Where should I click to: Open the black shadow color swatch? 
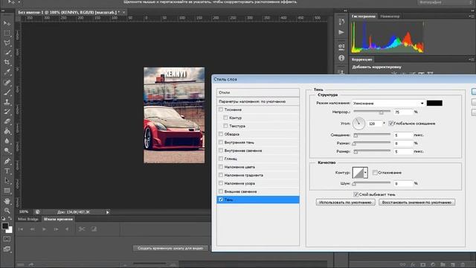(434, 103)
